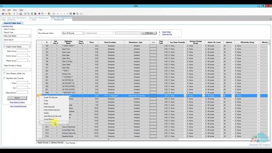
Task: Click the filter text input box
Action: [x=128, y=33]
